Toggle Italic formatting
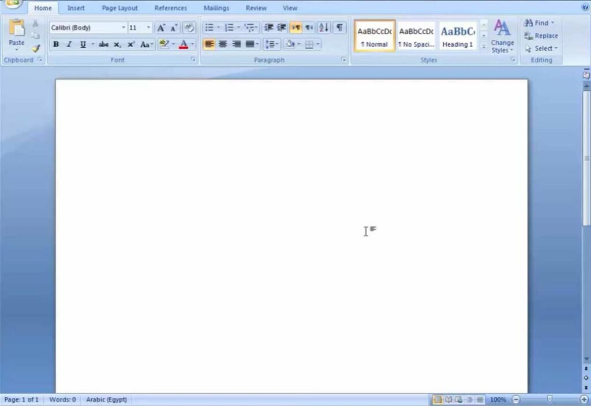The width and height of the screenshot is (591, 406). (69, 44)
